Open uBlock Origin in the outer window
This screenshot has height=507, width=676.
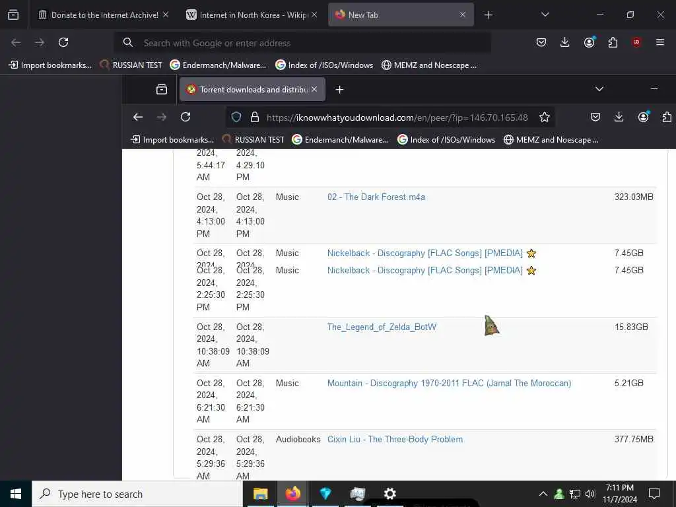coord(636,42)
